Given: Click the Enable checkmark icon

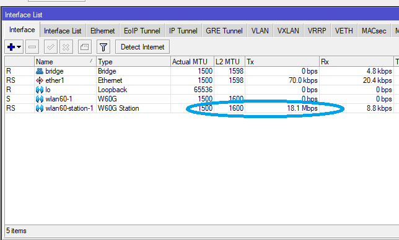Looking at the screenshot, I should (50, 47).
